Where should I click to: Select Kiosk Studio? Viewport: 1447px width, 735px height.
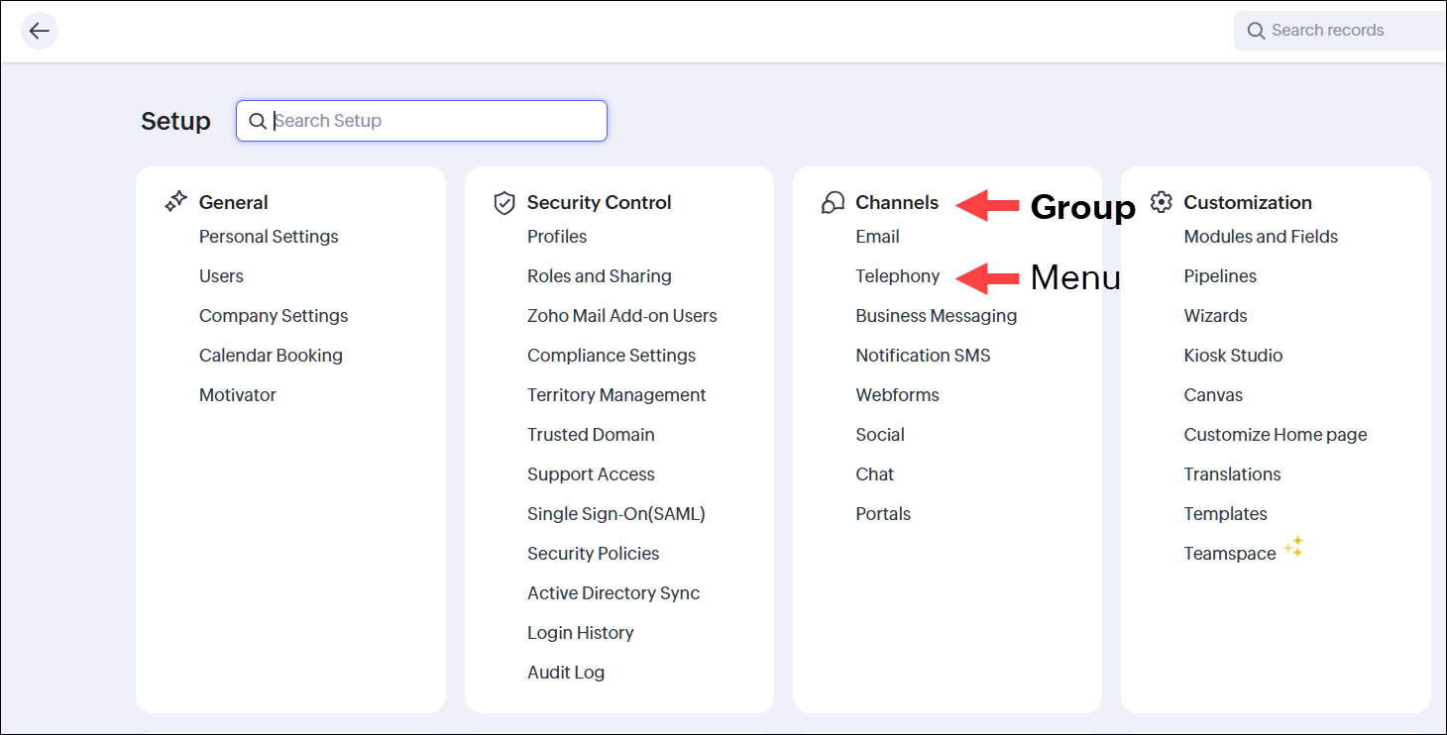1233,356
